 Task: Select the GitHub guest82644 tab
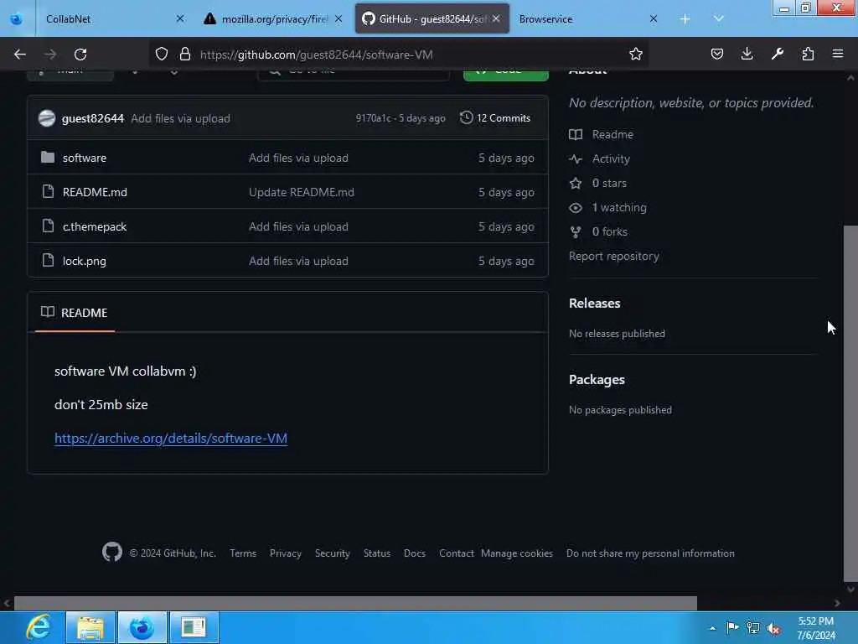(432, 19)
